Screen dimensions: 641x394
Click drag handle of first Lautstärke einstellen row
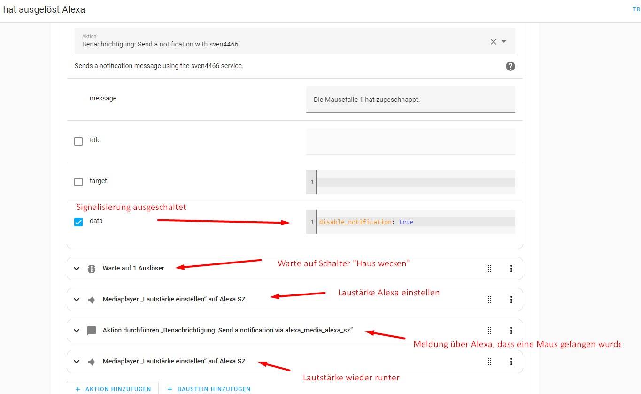[488, 300]
